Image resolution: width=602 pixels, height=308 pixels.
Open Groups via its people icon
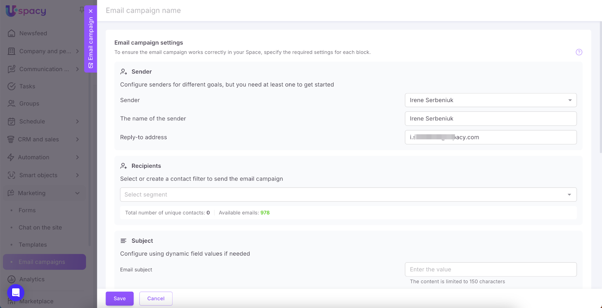point(12,104)
